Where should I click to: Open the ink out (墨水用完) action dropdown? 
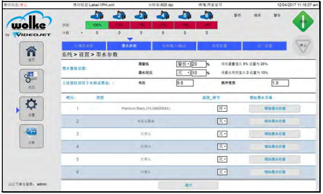[x=183, y=73]
